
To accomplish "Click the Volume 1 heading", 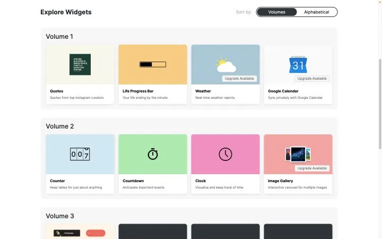I will (59, 37).
